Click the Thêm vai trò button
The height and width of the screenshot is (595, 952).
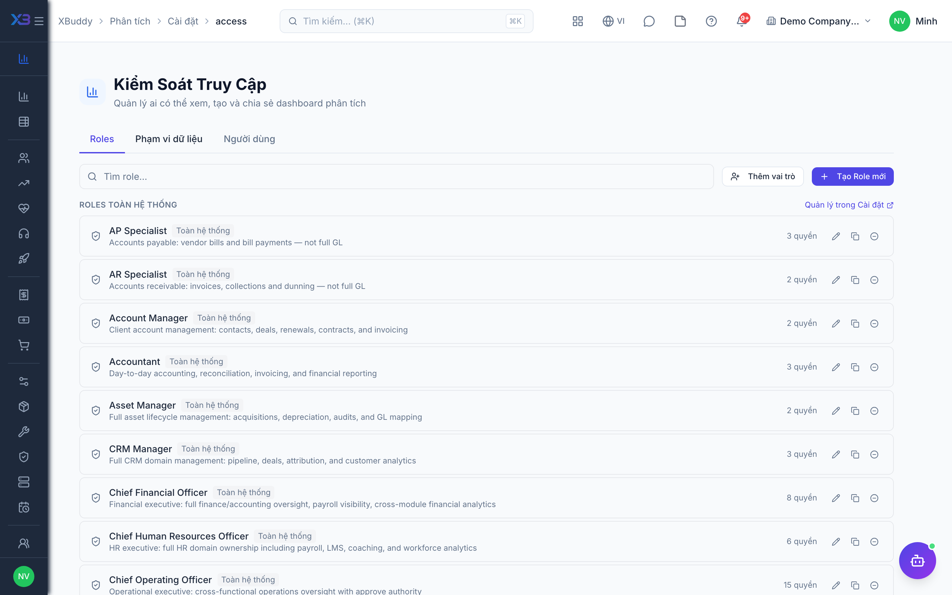coord(763,176)
